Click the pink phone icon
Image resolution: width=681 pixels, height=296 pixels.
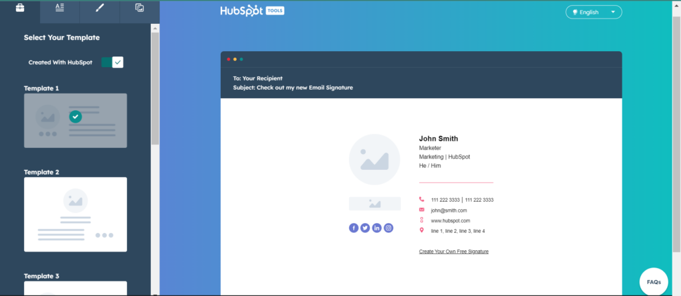[x=421, y=199]
